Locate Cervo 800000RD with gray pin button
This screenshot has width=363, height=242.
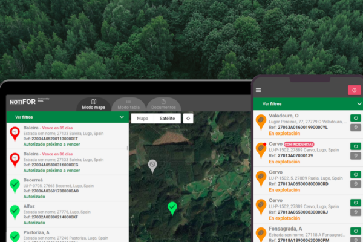pyautogui.click(x=356, y=184)
